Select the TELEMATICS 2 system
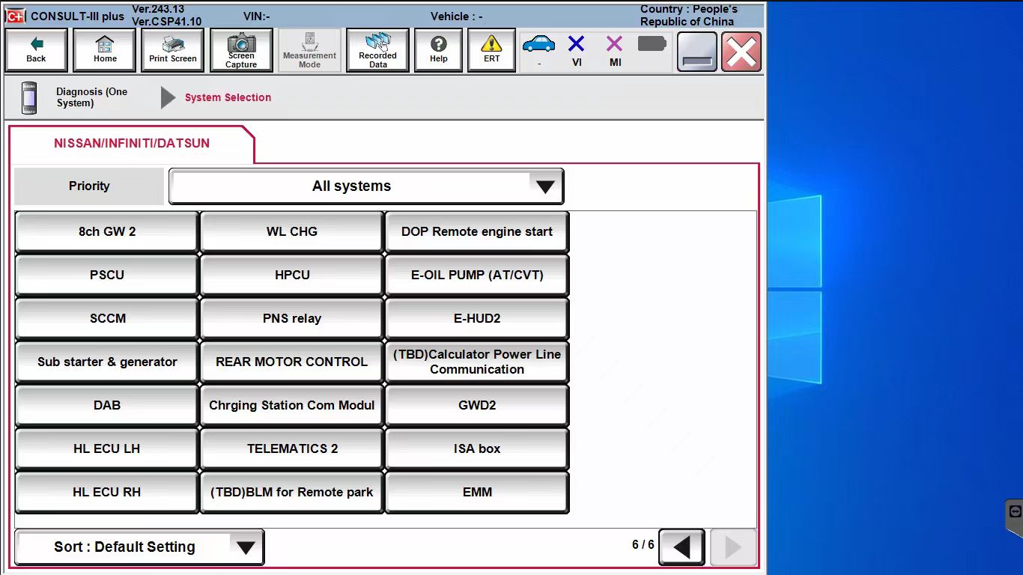 292,448
